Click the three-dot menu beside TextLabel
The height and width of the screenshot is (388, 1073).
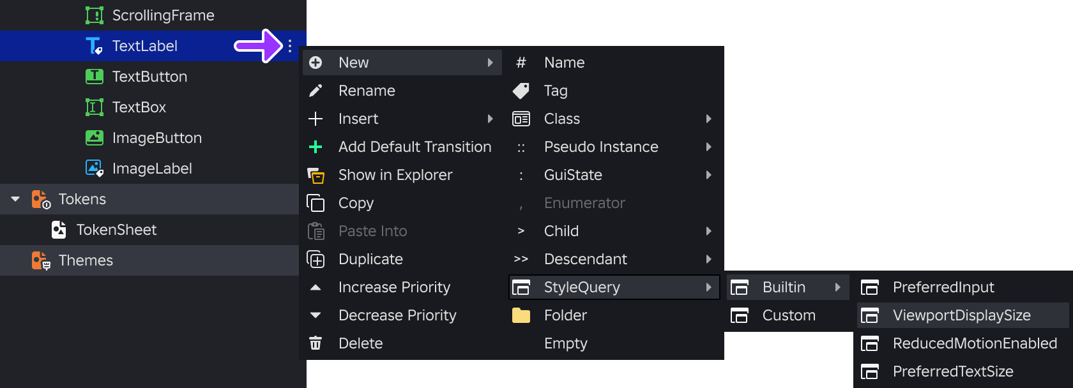click(x=290, y=46)
